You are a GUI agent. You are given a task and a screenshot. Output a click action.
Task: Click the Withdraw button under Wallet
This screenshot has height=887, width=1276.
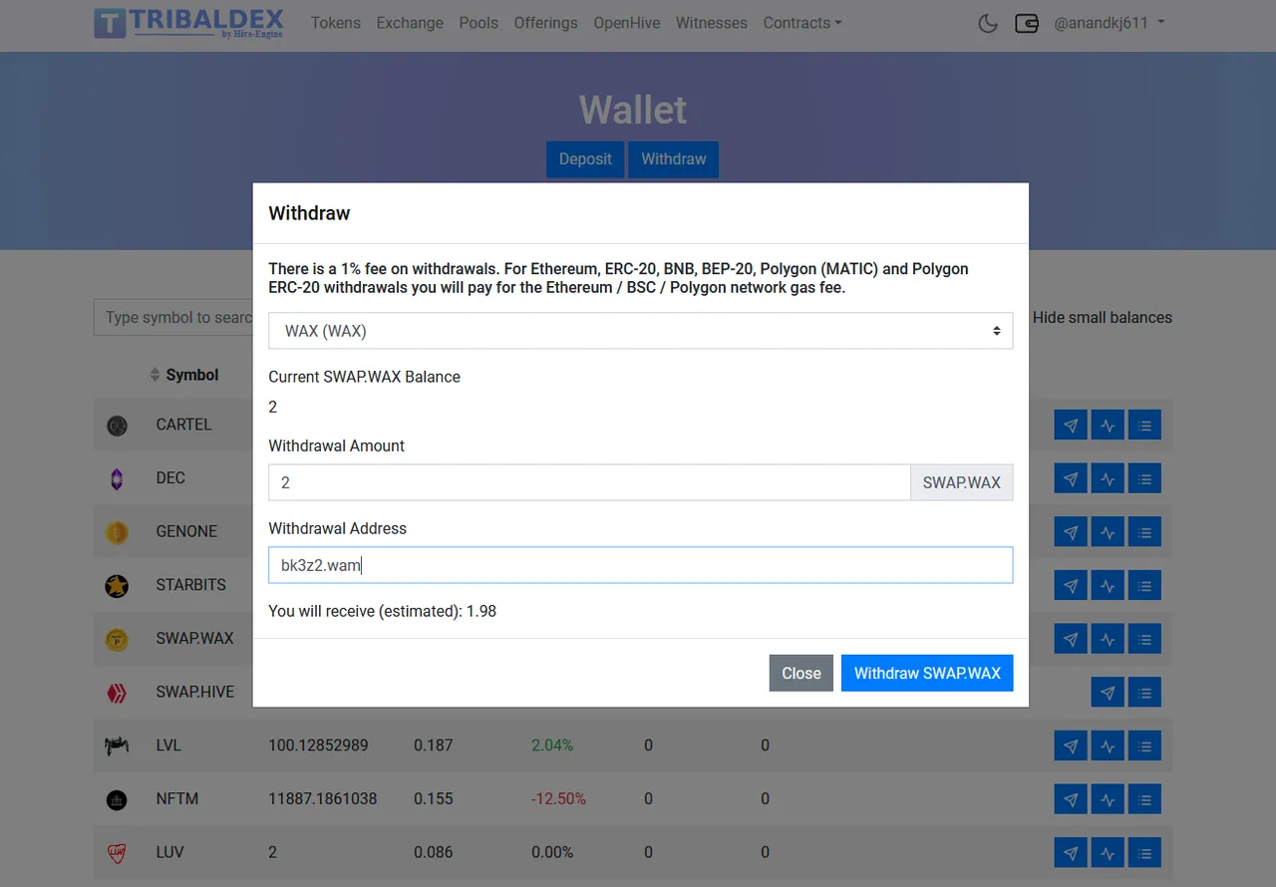674,159
